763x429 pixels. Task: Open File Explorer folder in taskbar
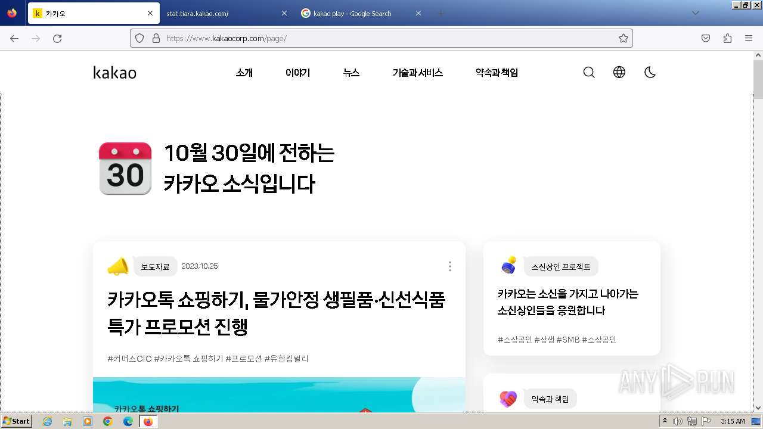click(x=67, y=421)
